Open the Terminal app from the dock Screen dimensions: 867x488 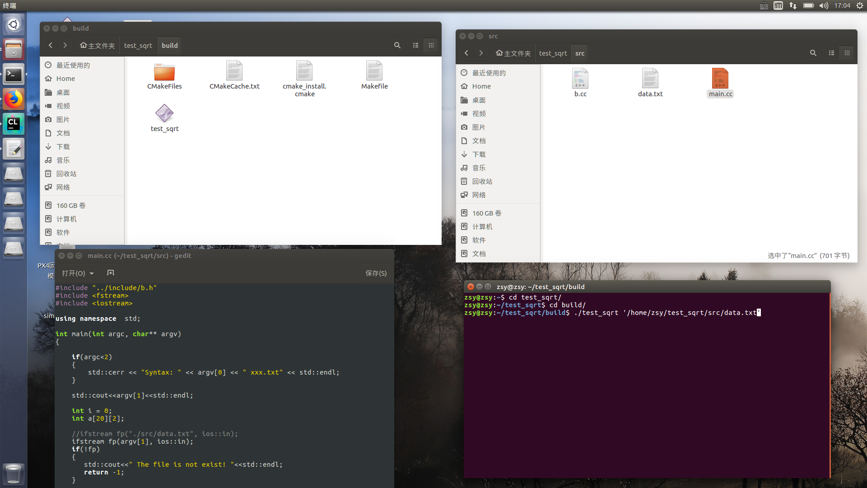pyautogui.click(x=14, y=74)
